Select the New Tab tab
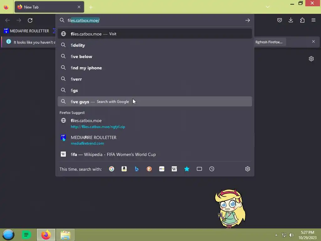 pos(49,7)
